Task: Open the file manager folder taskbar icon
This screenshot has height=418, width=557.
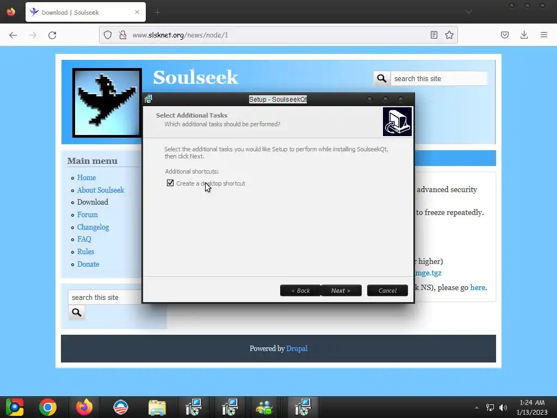Action: 157,407
